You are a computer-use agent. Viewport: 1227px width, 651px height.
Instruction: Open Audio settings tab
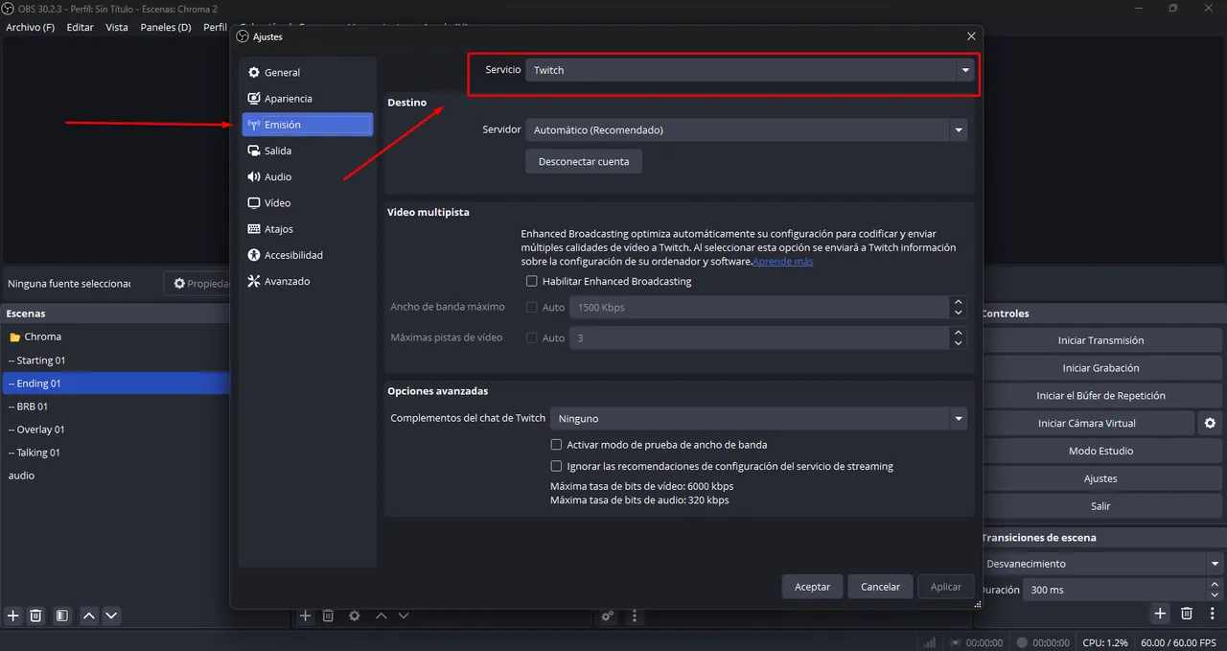307,177
